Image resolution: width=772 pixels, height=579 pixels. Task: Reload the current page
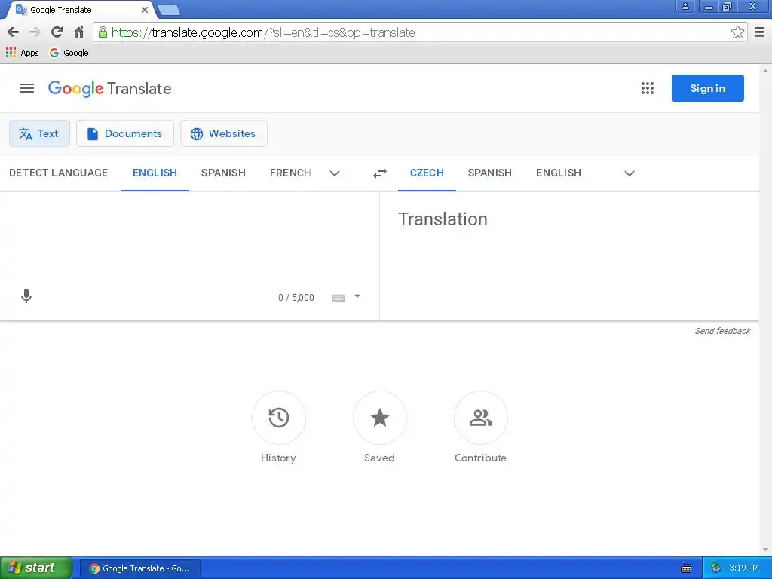click(57, 32)
